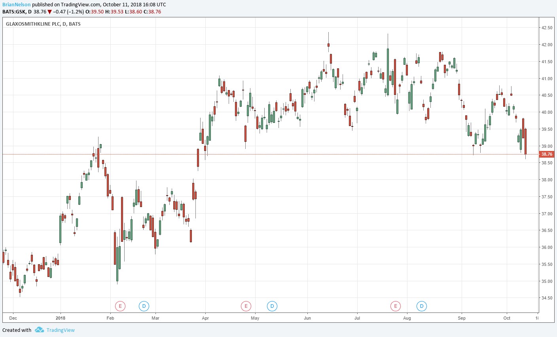
Task: Click the Oct label on time axis
Action: point(507,318)
